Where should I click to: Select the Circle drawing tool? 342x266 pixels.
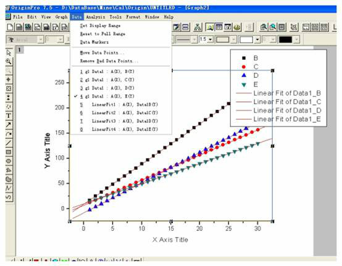pos(9,161)
